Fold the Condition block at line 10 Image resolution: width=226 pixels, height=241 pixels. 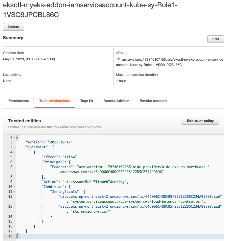click(14, 187)
